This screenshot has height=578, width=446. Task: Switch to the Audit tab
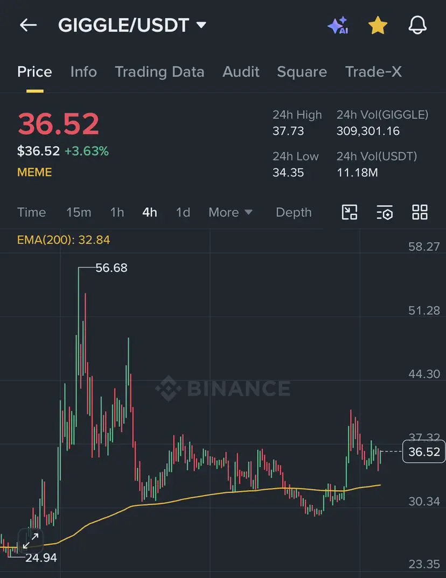pos(241,72)
